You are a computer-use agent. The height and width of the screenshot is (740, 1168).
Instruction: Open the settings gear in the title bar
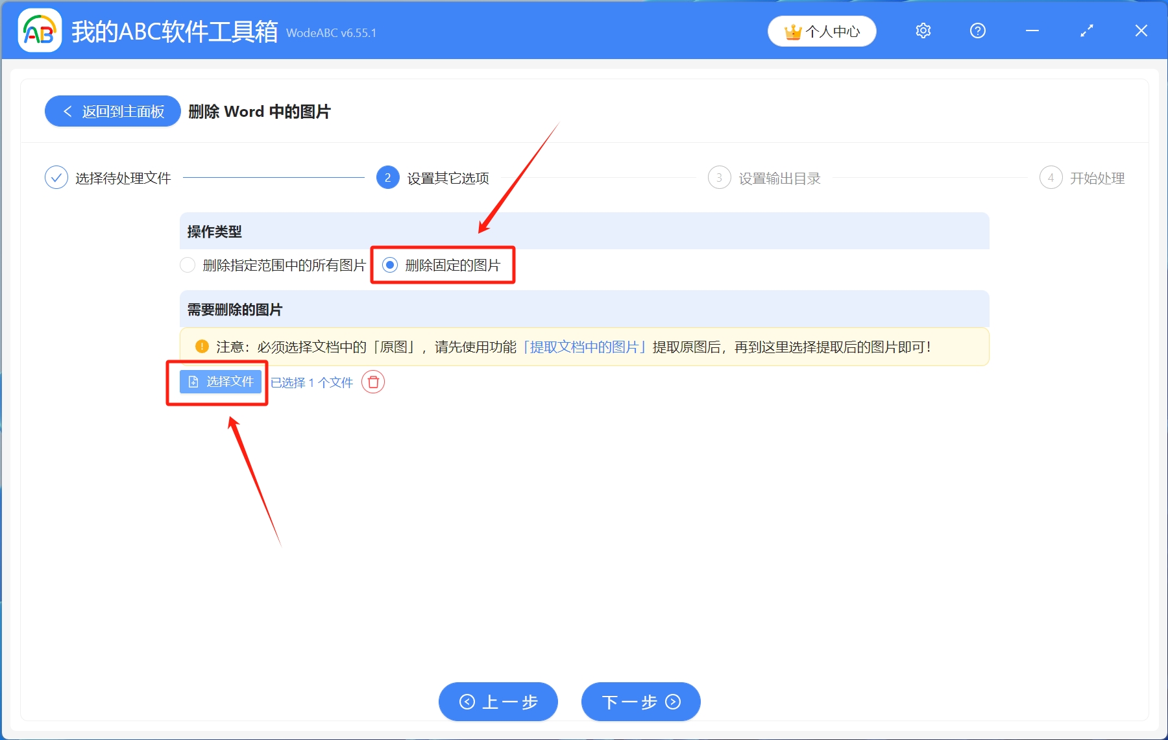click(x=923, y=31)
